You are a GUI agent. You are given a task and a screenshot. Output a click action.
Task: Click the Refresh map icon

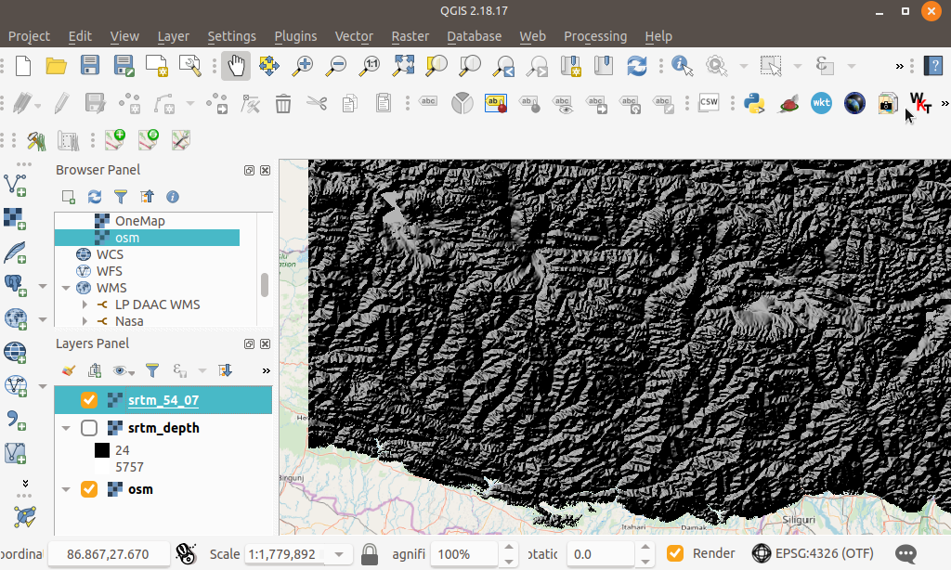point(637,66)
